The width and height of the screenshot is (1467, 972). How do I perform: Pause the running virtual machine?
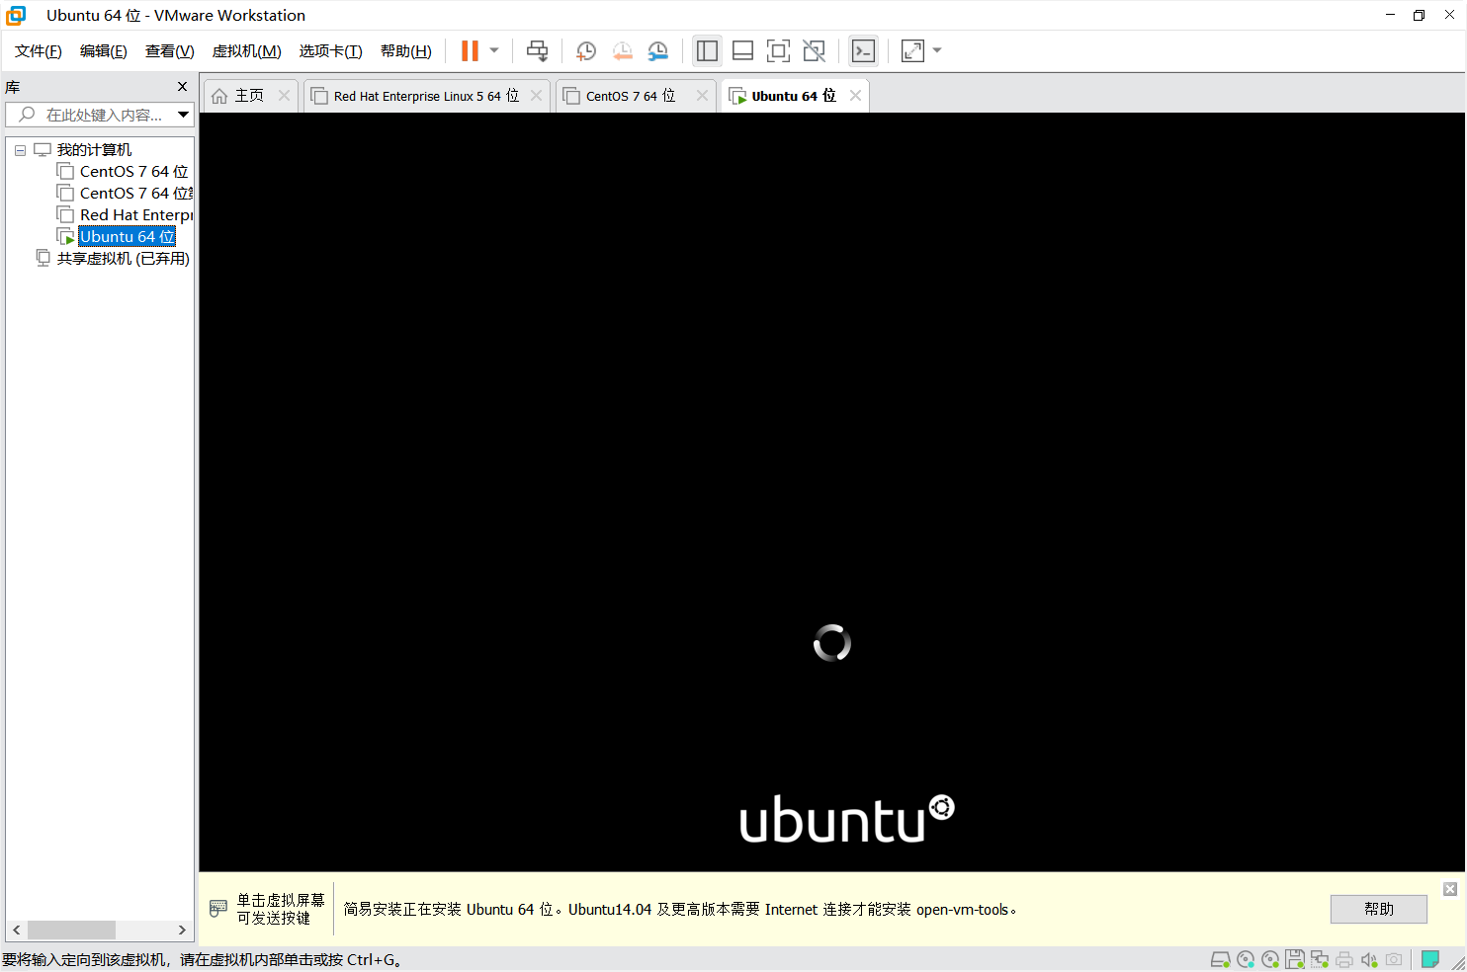(x=470, y=50)
